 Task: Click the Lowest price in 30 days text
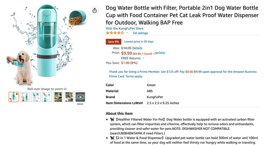(x=139, y=42)
